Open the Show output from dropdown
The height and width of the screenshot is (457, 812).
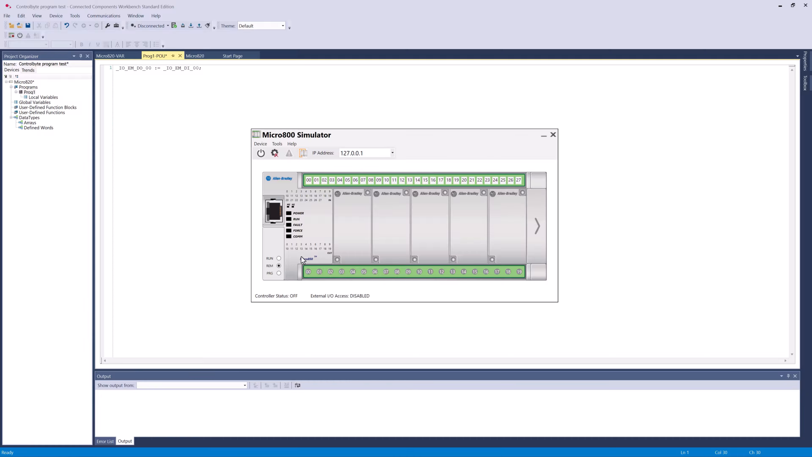245,386
